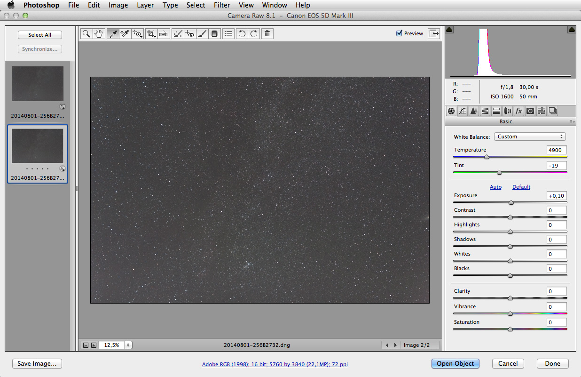Select the Color Sampler tool
Viewport: 581px width, 377px height.
[125, 33]
